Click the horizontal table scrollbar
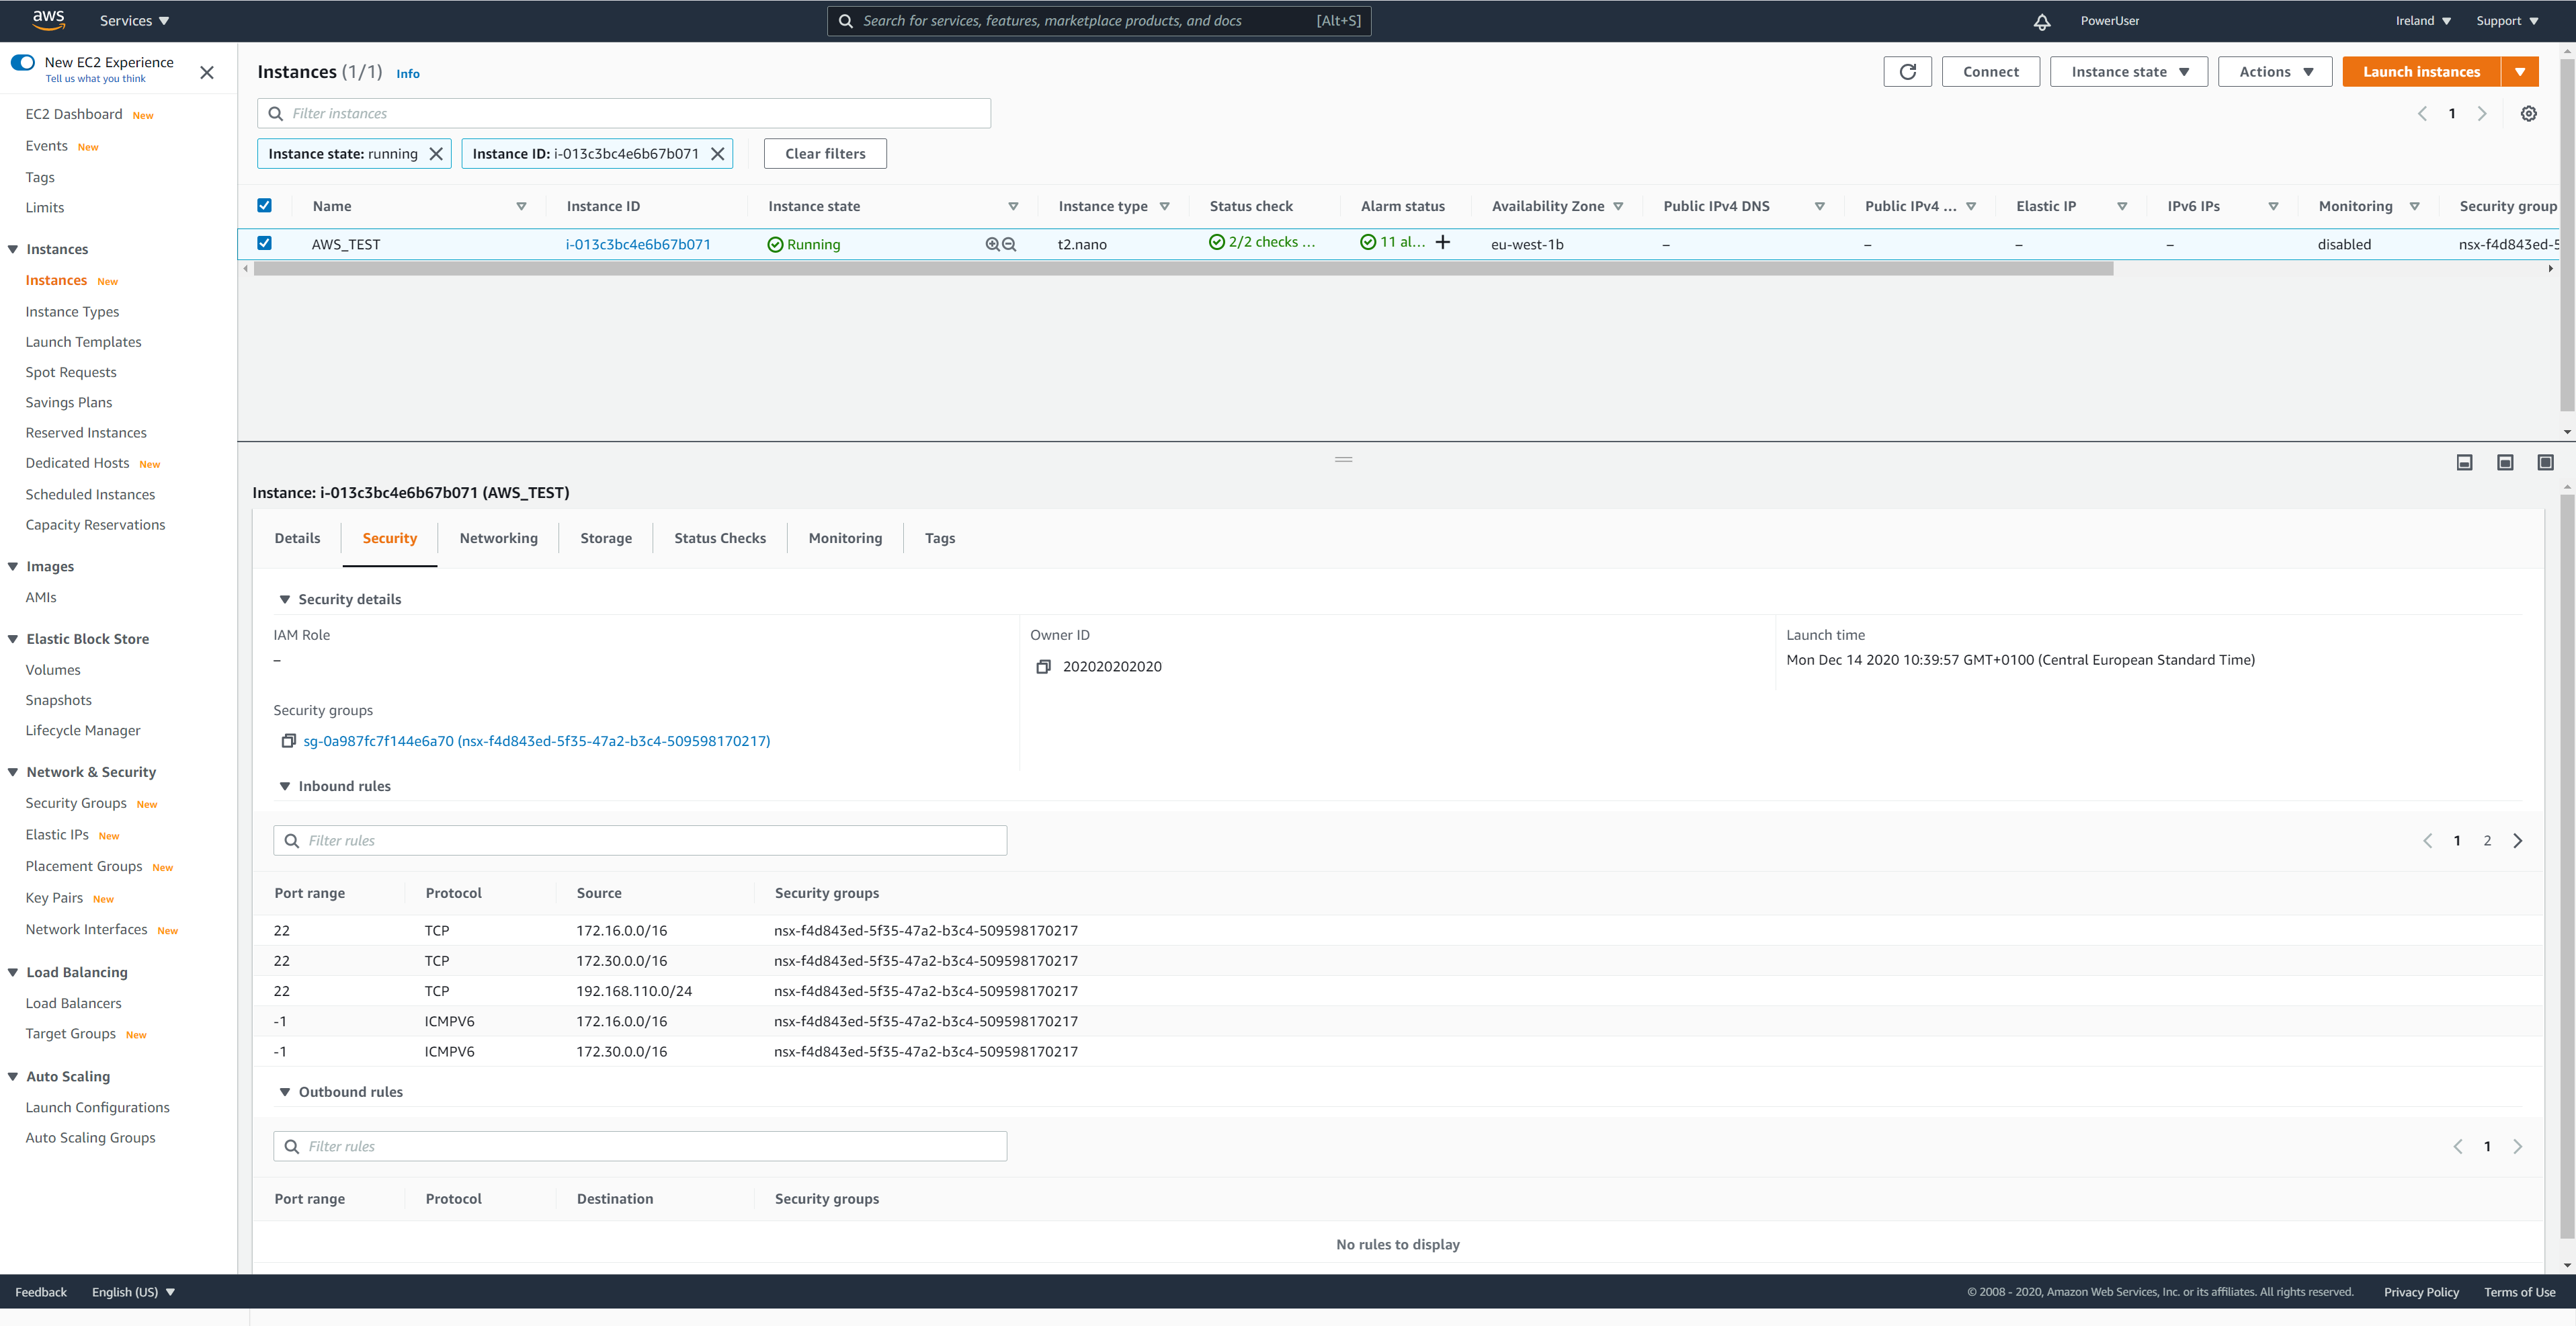 pos(1183,269)
